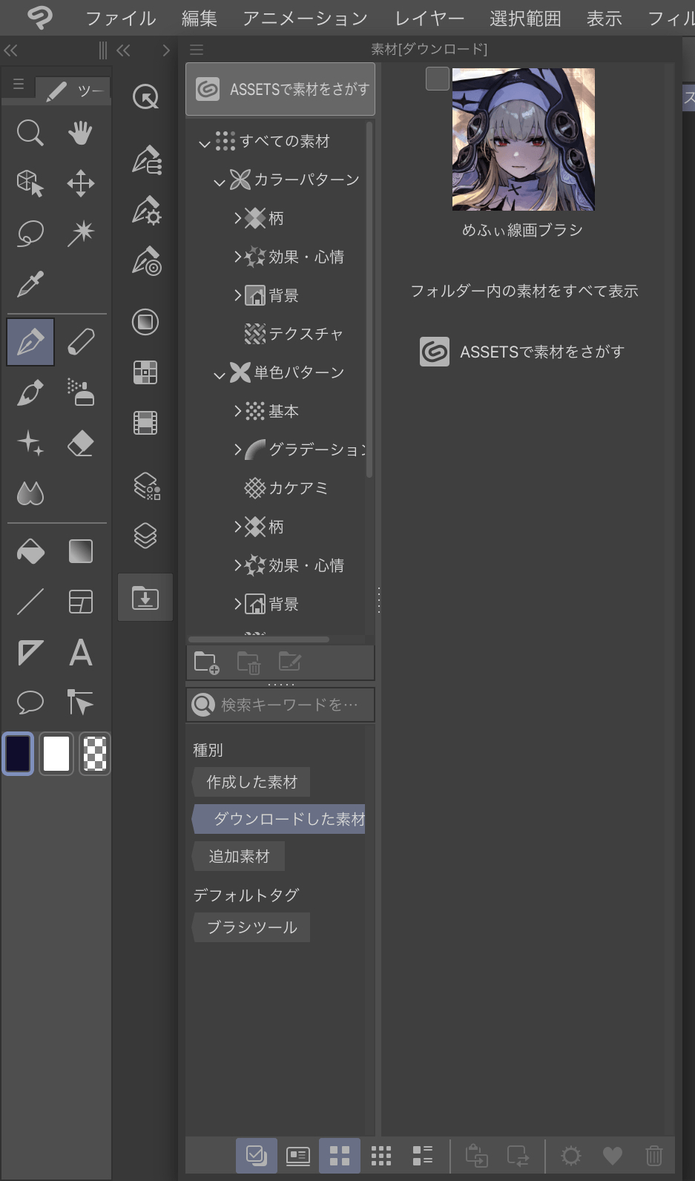Select the Eraser tool
The width and height of the screenshot is (695, 1181).
[80, 443]
